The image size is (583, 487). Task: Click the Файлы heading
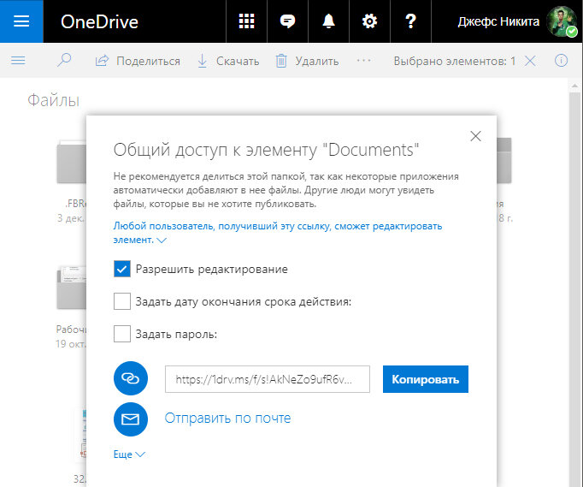(54, 100)
